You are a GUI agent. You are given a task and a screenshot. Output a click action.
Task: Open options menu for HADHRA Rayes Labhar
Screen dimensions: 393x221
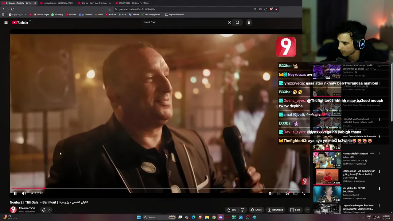[x=379, y=119]
